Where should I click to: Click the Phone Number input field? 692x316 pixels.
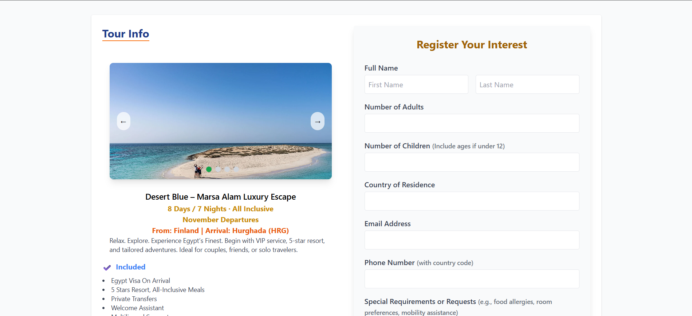472,279
